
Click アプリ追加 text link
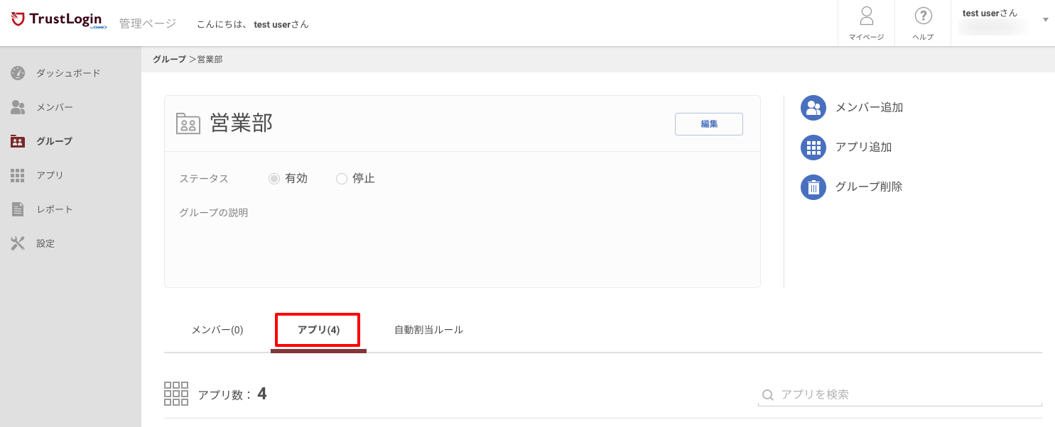tap(863, 148)
